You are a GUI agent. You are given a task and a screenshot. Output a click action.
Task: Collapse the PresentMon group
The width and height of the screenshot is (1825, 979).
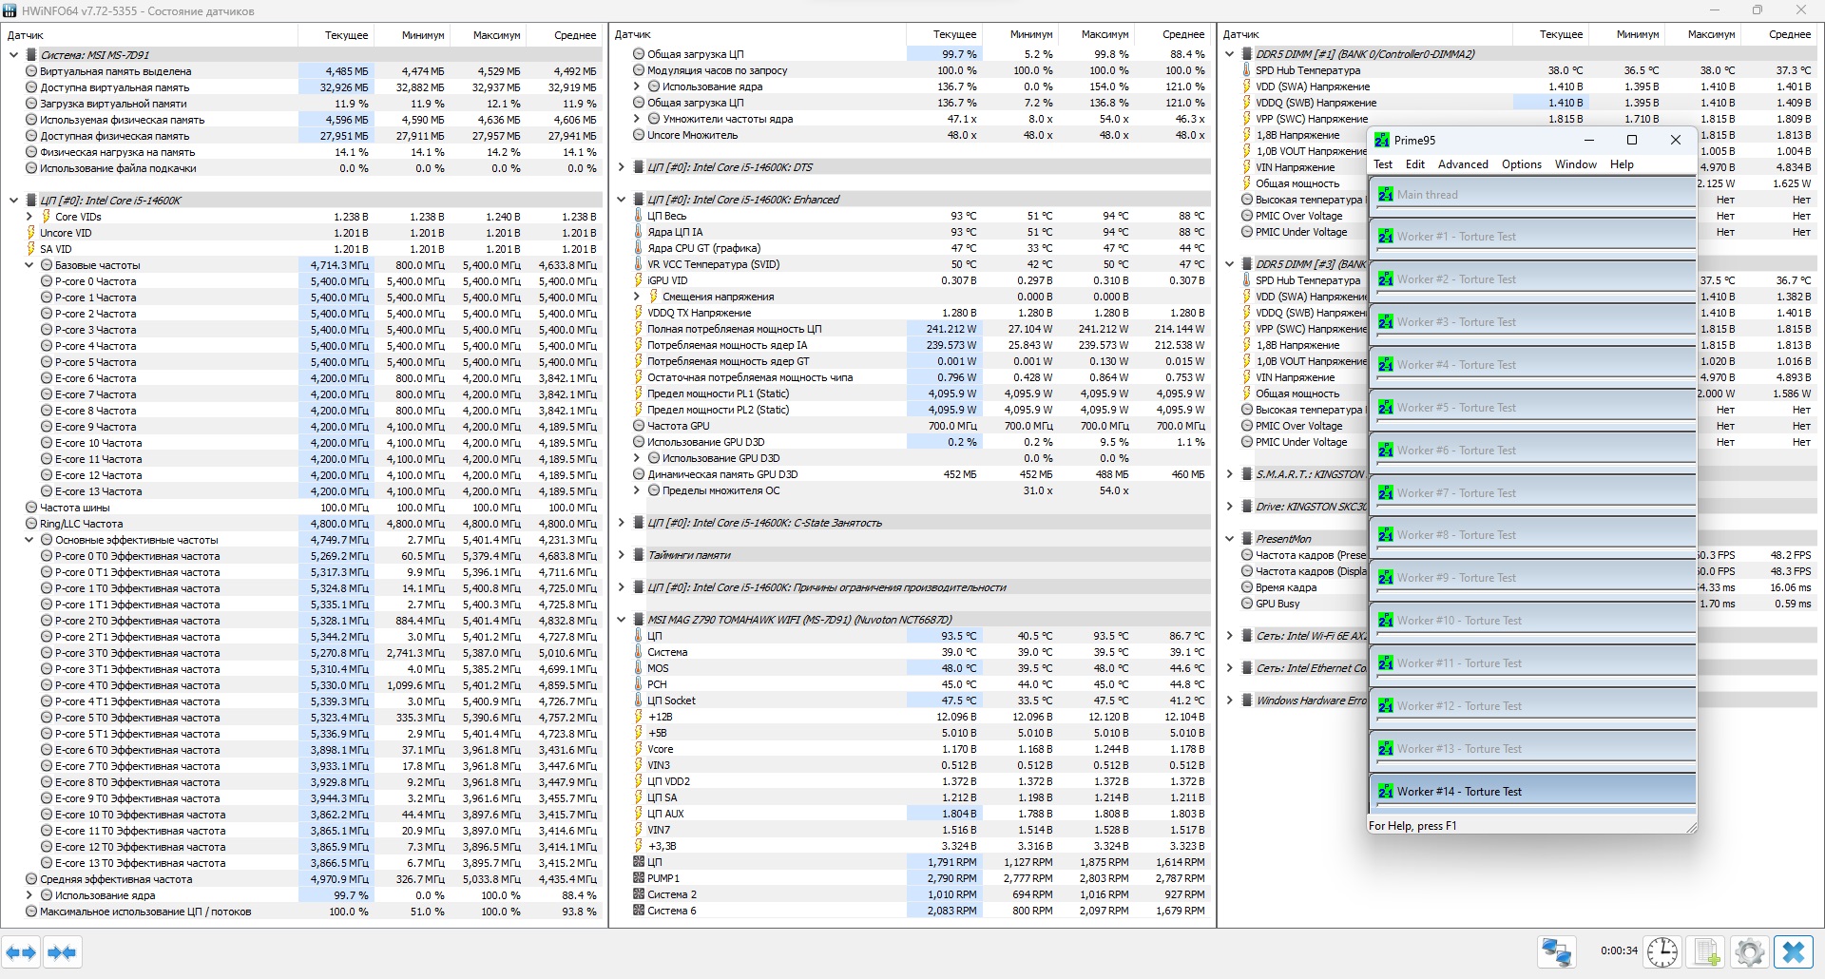pyautogui.click(x=1229, y=539)
